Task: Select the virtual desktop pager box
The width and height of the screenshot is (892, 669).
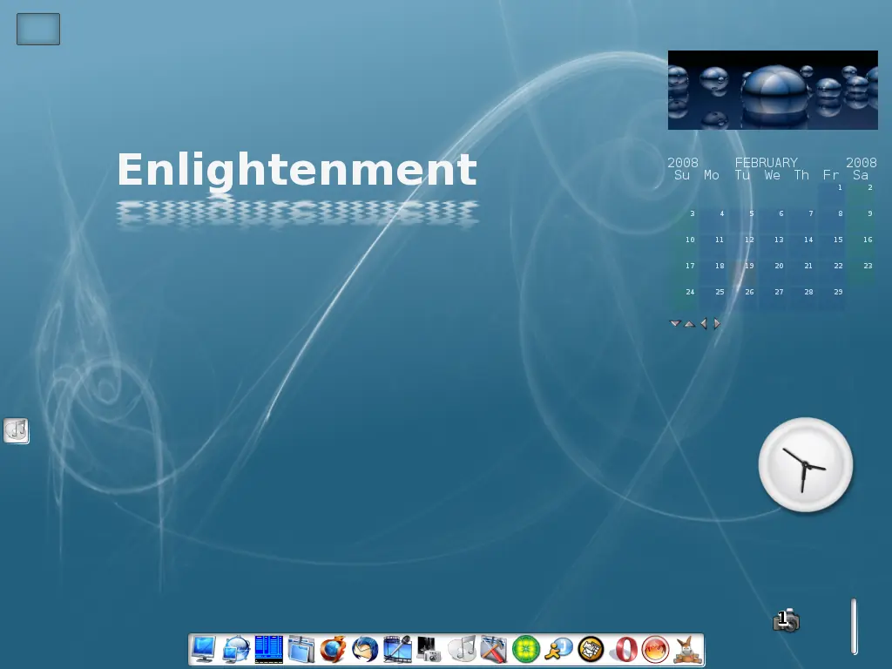Action: tap(38, 29)
